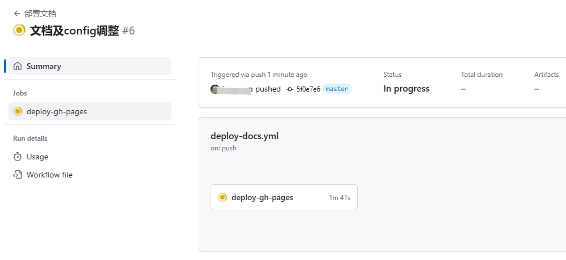Image resolution: width=566 pixels, height=260 pixels.
Task: Select the Summary sidebar item
Action: coord(90,66)
